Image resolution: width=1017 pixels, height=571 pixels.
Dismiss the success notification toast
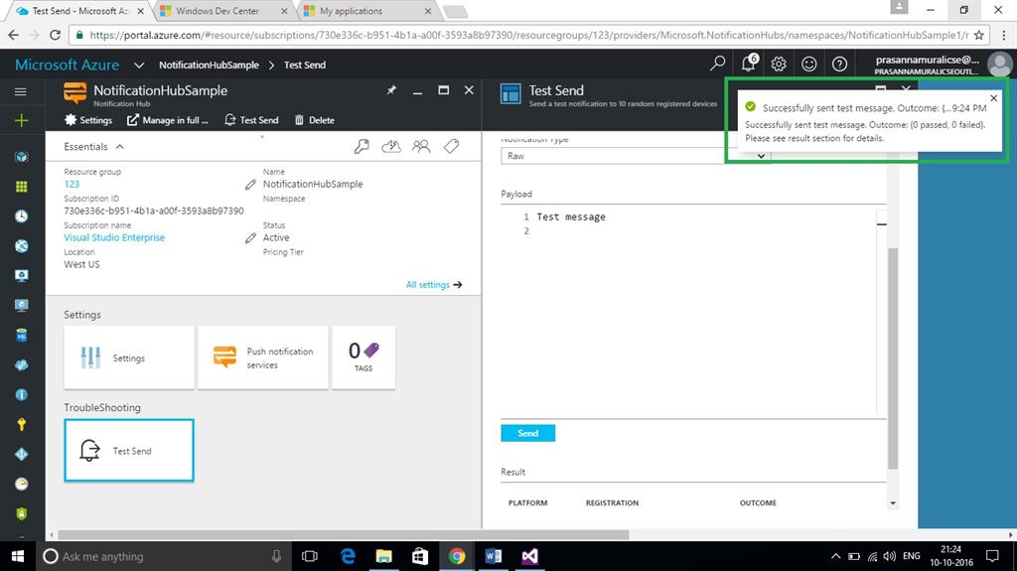pyautogui.click(x=993, y=98)
